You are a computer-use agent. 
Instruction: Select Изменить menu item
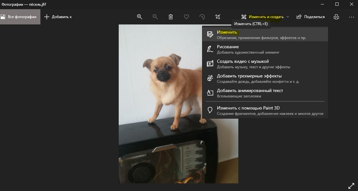265,35
